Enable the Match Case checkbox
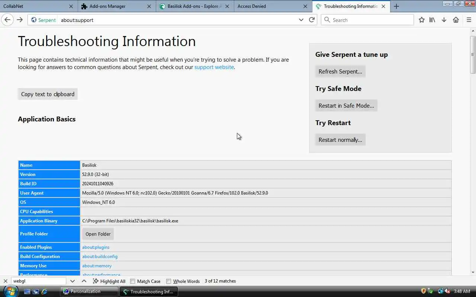 132,281
